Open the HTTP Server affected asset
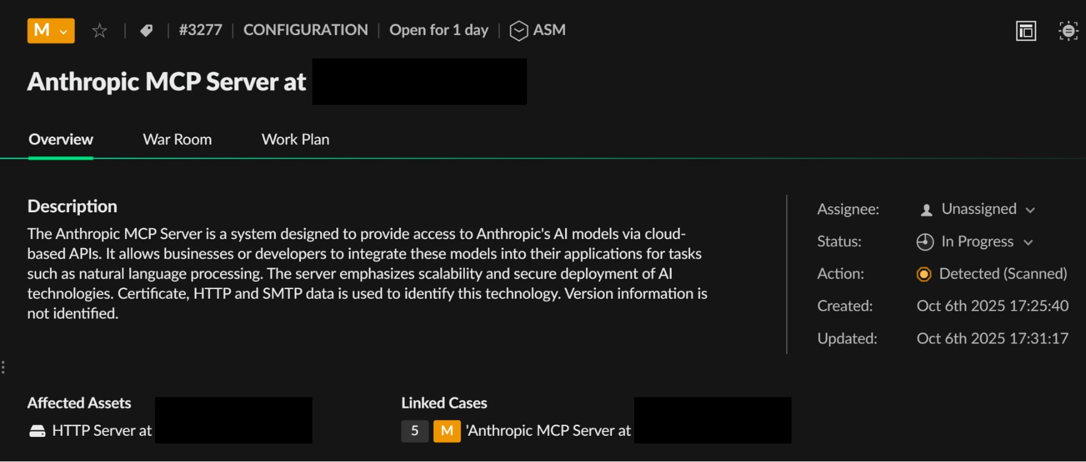1086x462 pixels. (x=102, y=430)
